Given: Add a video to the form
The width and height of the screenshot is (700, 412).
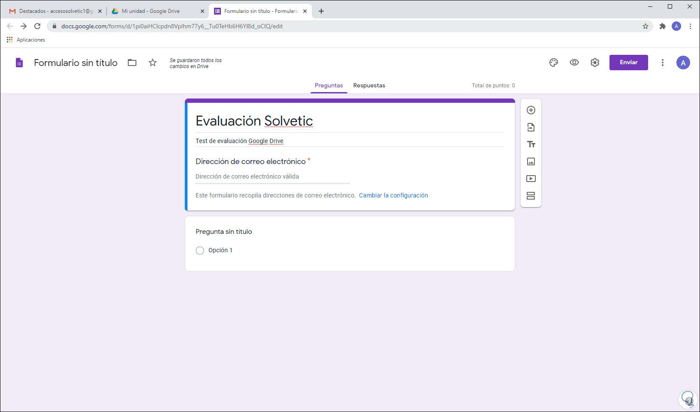Looking at the screenshot, I should [x=531, y=179].
